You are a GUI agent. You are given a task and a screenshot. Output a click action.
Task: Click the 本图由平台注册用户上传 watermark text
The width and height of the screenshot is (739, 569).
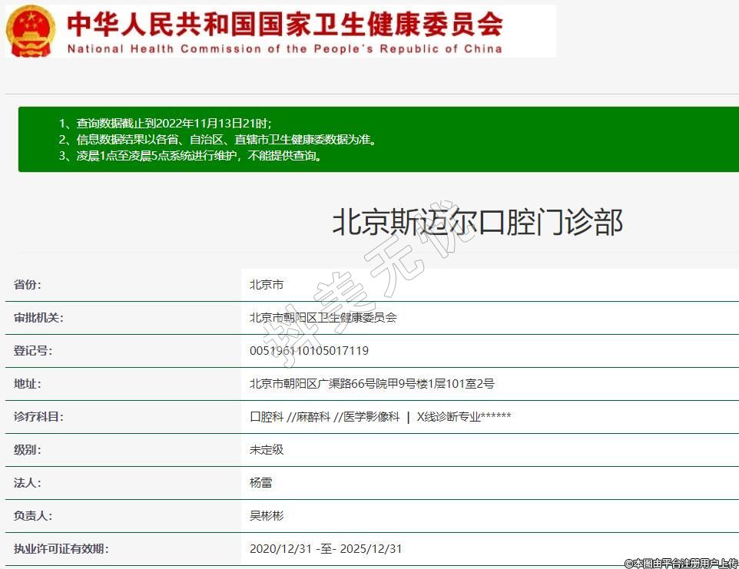681,563
